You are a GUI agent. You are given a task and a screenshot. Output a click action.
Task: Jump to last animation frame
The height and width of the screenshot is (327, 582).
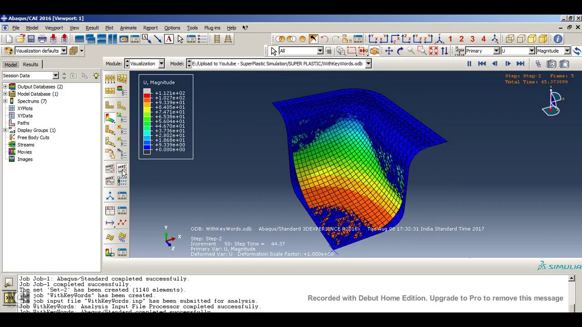520,64
